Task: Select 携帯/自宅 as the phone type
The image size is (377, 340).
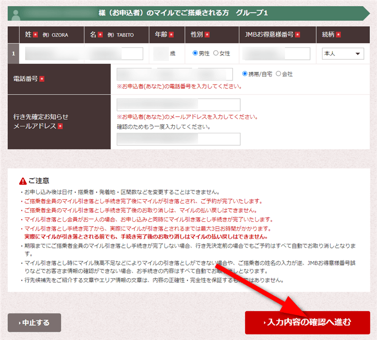Action: tap(245, 74)
